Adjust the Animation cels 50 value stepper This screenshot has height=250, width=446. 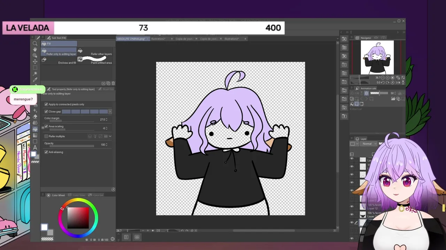[396, 93]
